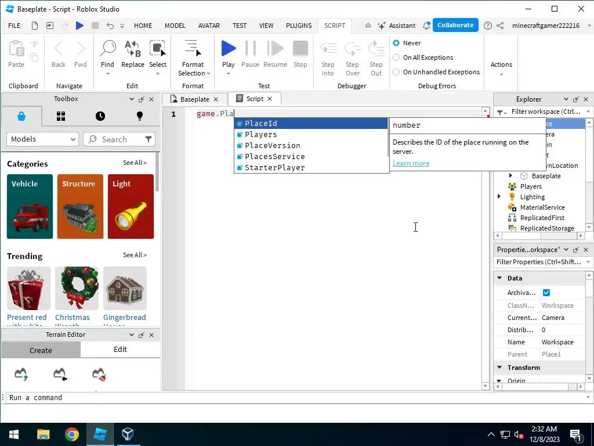
Task: Open the Toolbox panel options chevron
Action: coord(131,99)
